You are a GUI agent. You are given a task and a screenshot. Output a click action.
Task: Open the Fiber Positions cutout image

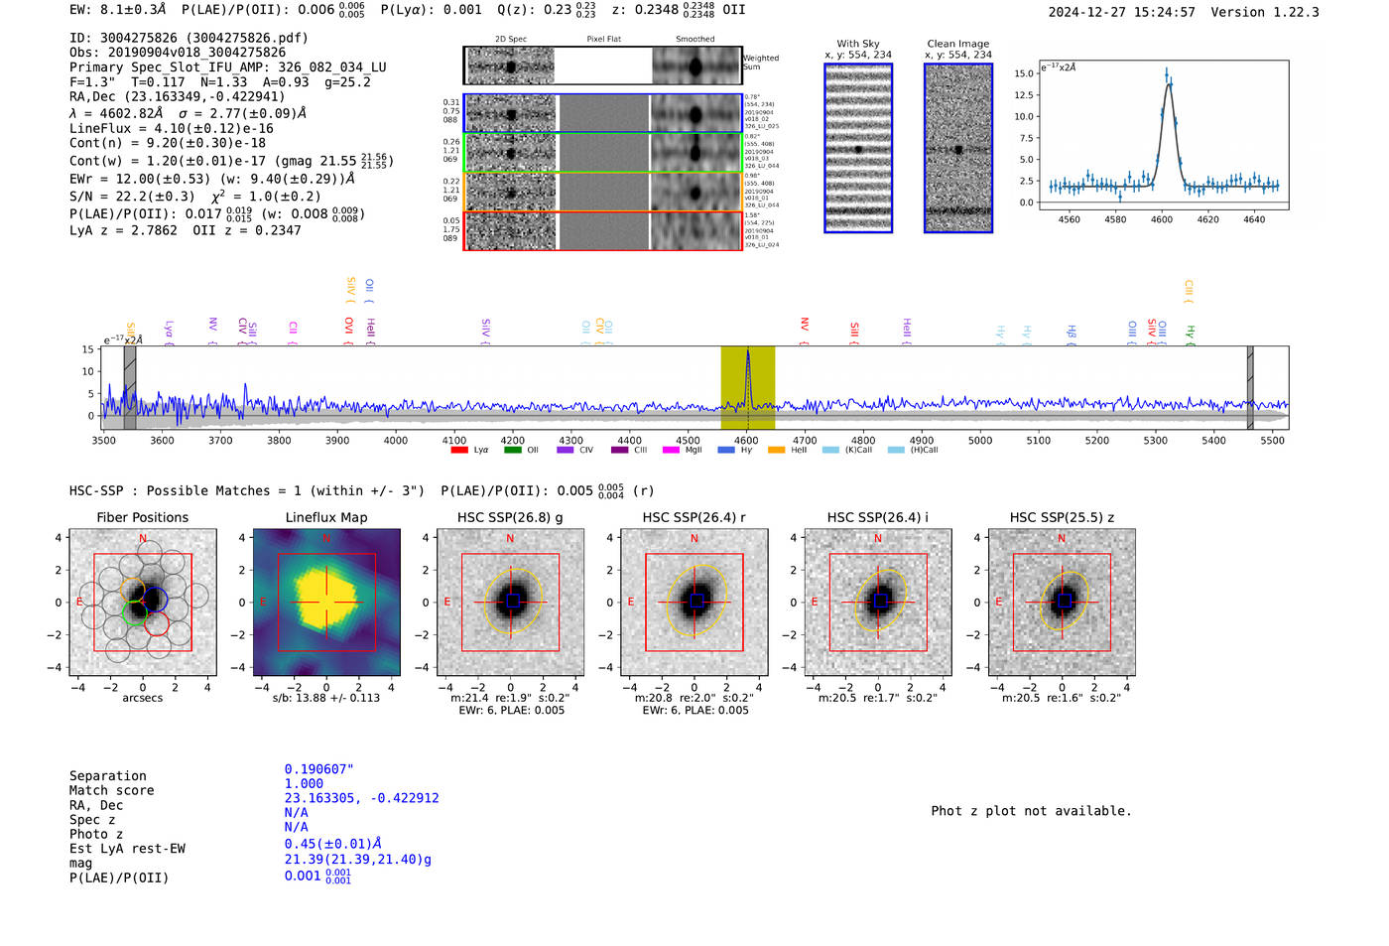click(143, 603)
